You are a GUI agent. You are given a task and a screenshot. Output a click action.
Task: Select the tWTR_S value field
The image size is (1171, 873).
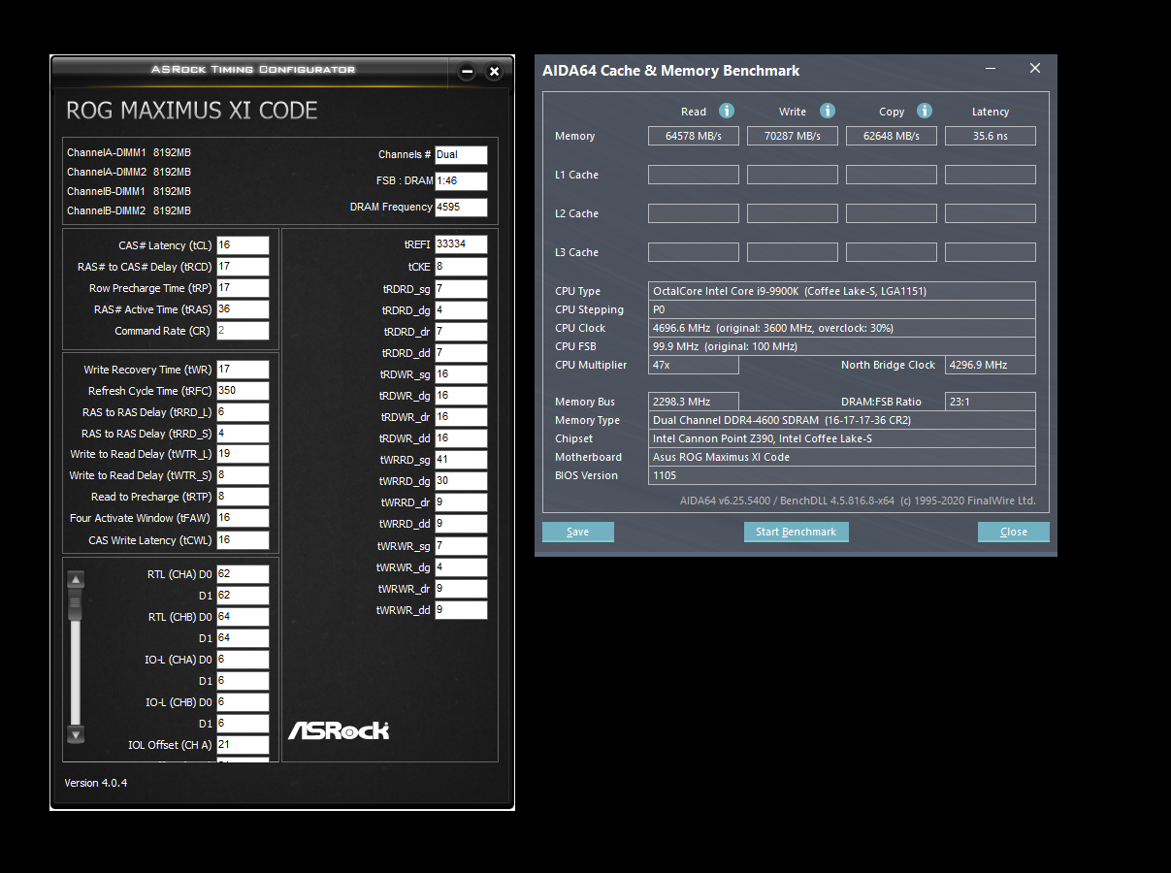pos(243,475)
